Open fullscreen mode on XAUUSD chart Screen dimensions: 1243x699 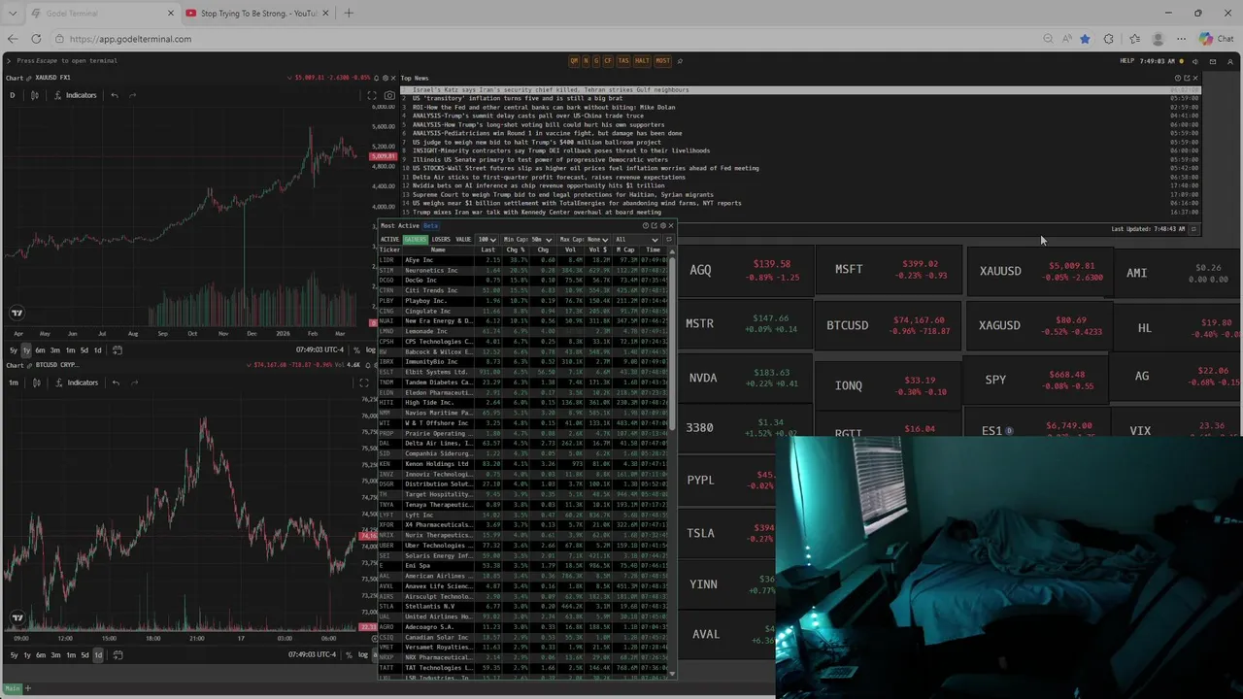[372, 95]
